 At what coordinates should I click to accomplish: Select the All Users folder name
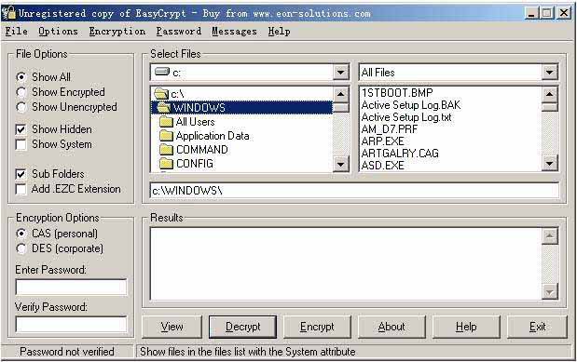[x=196, y=122]
